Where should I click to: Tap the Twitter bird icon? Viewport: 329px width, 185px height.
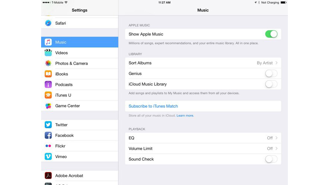pyautogui.click(x=48, y=125)
